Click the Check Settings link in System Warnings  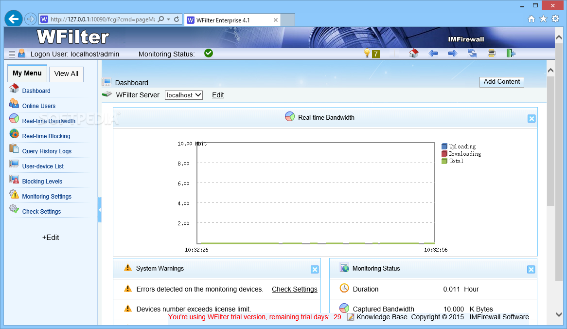(x=294, y=289)
